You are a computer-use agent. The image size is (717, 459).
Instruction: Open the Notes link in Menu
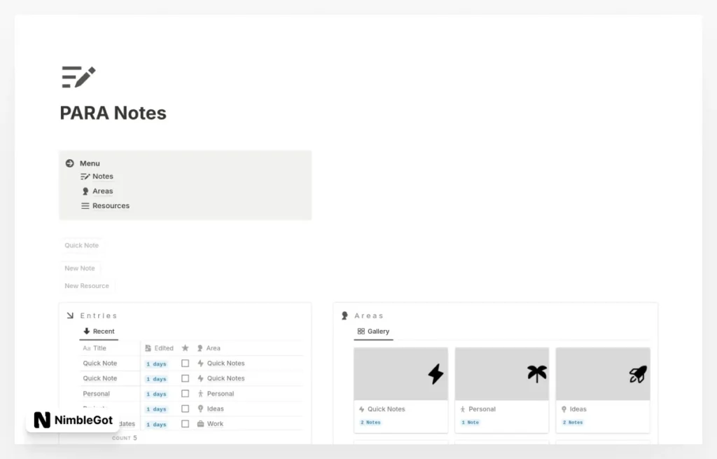tap(102, 177)
